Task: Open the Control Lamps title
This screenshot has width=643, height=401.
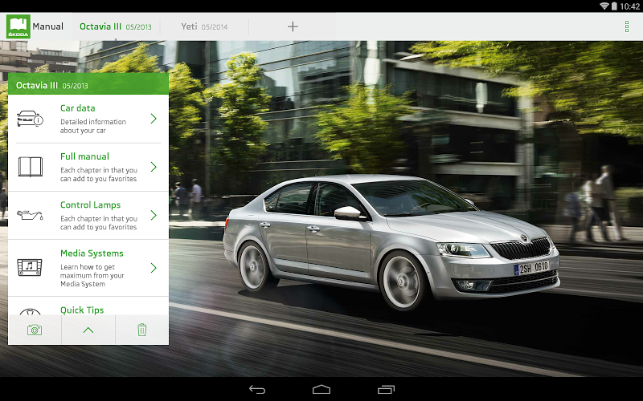Action: click(x=90, y=205)
